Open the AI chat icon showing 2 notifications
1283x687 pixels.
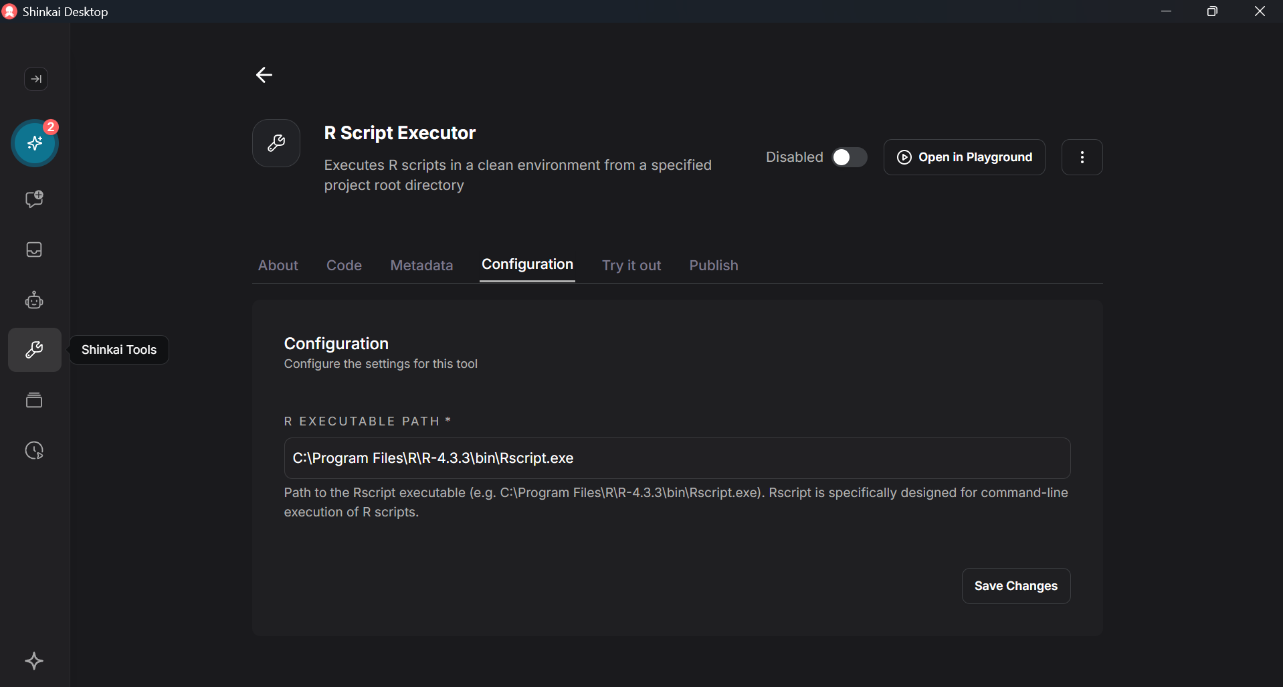point(34,143)
